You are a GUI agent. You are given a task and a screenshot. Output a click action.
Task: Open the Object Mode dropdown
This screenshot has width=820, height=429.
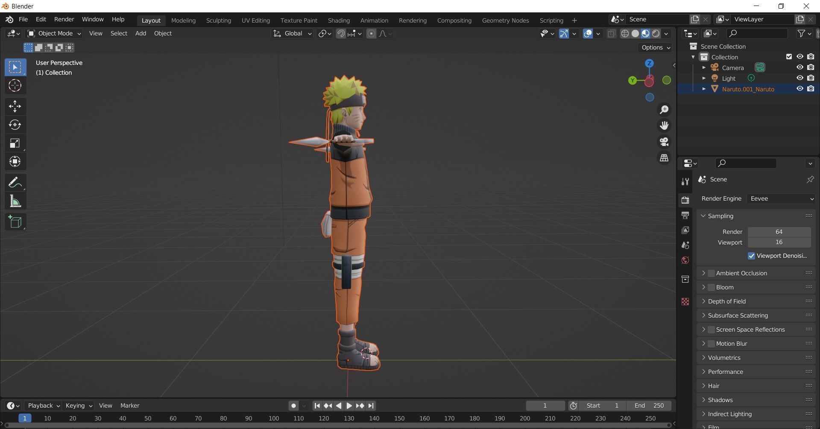pyautogui.click(x=54, y=34)
